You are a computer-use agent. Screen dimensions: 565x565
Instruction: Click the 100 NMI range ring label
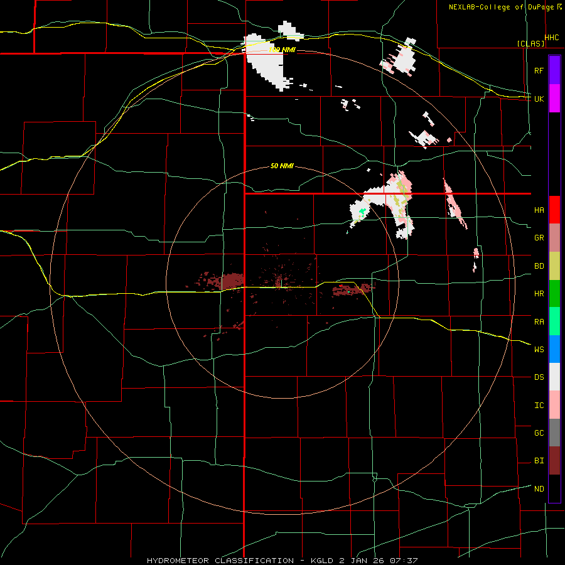click(x=282, y=50)
